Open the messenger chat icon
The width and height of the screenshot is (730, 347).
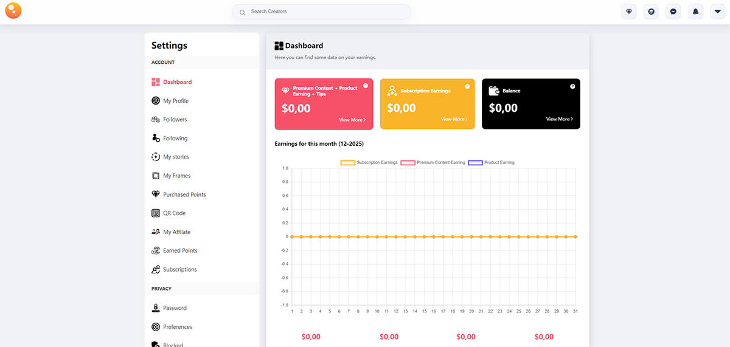pos(673,12)
